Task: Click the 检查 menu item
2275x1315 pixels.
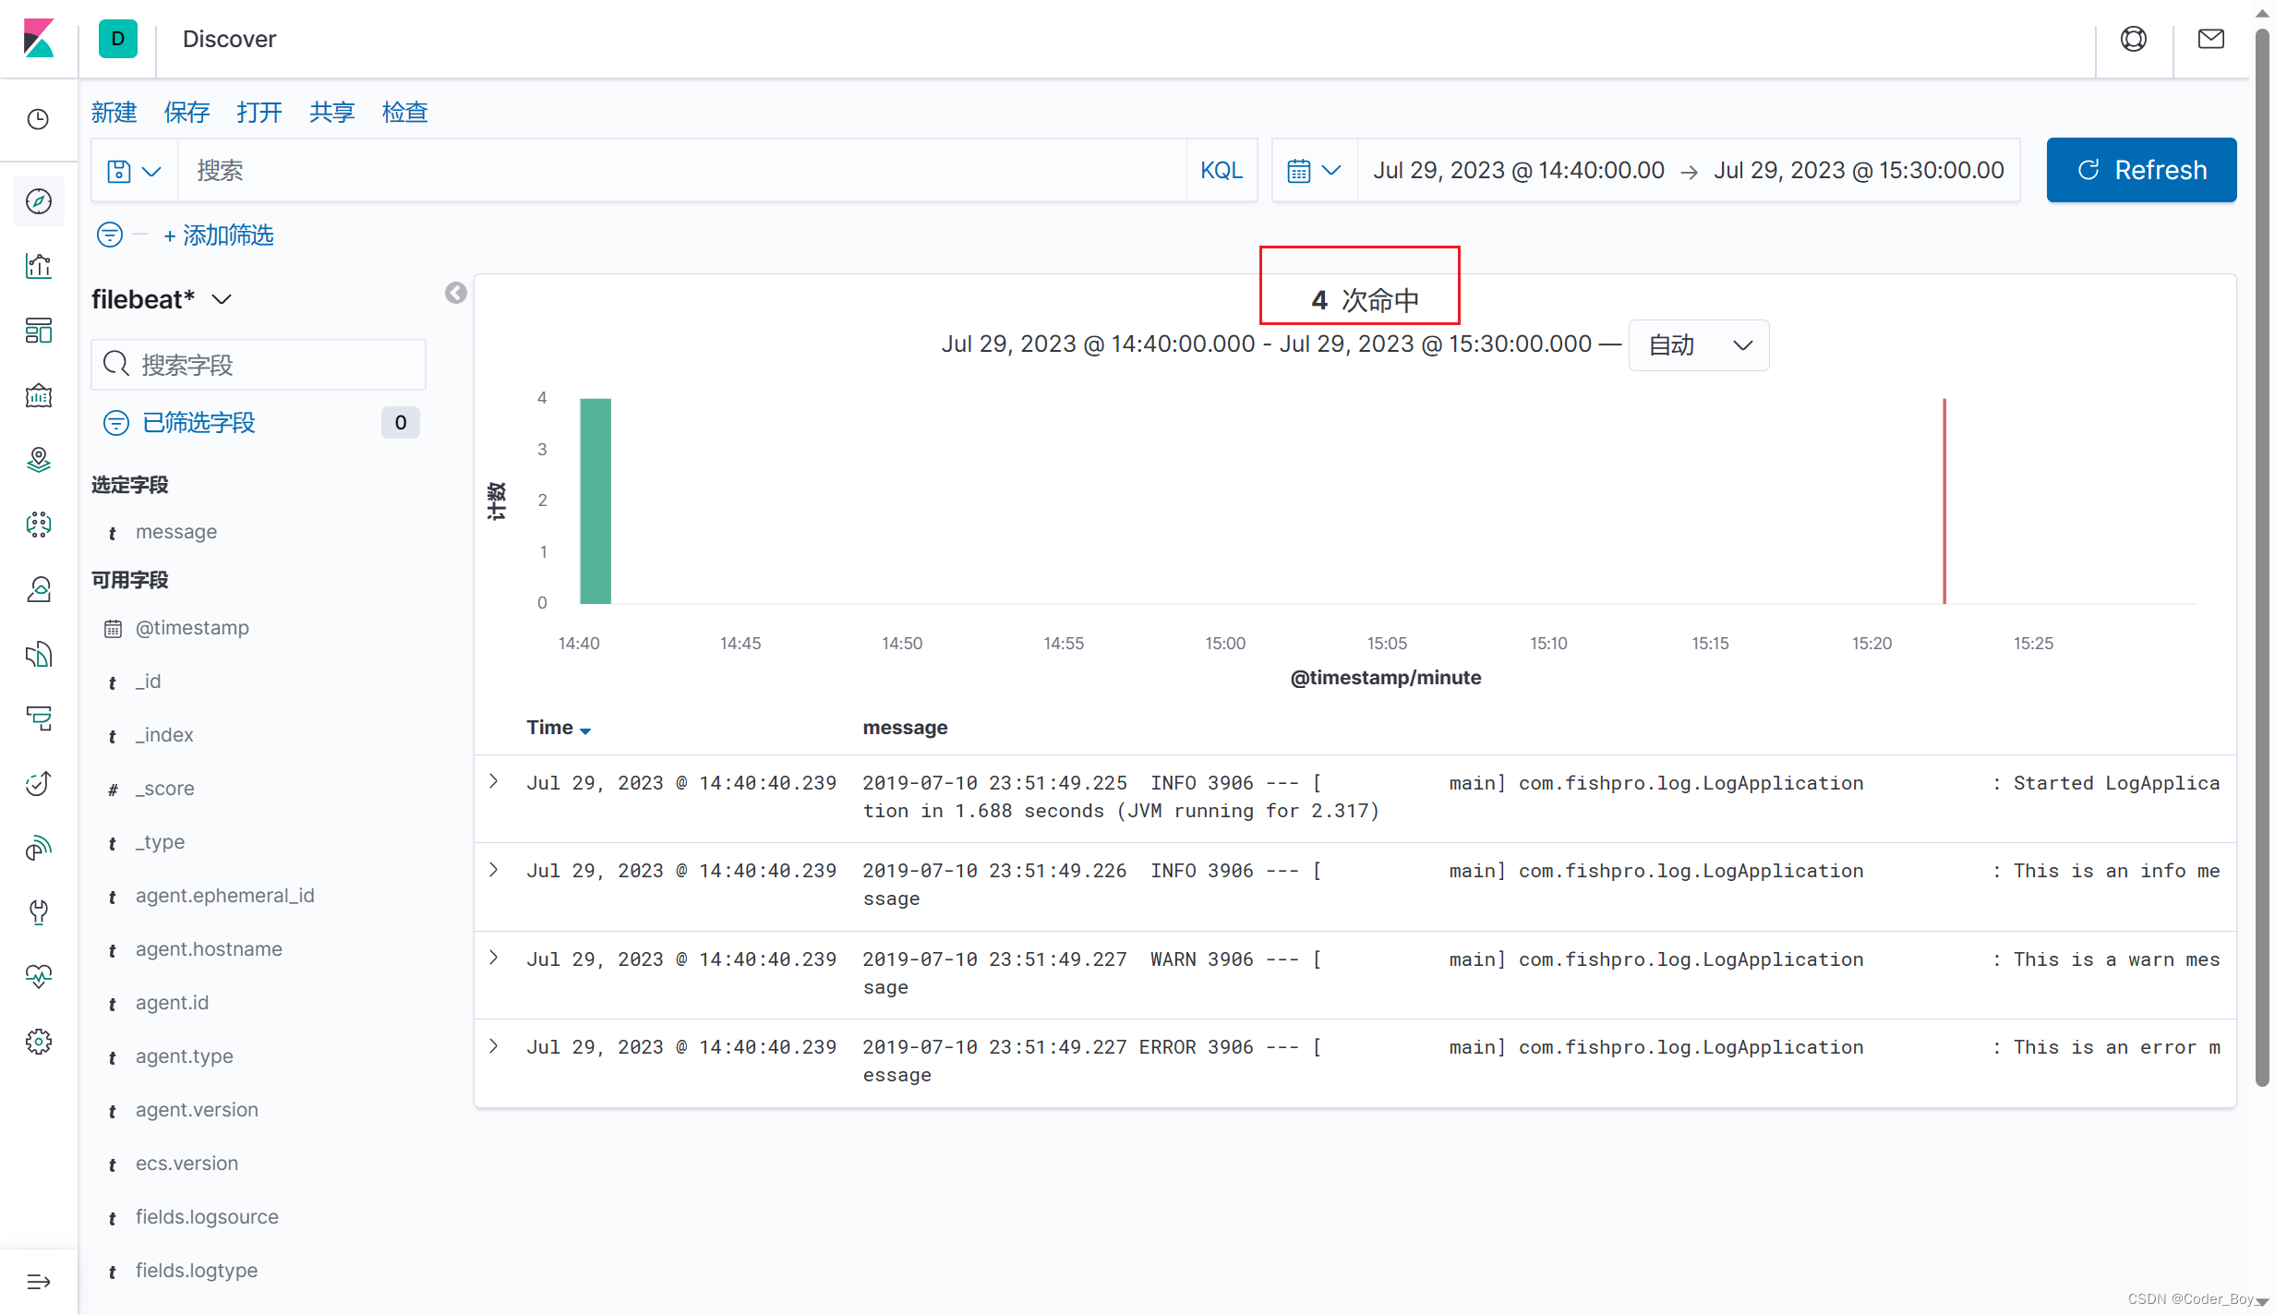Action: (404, 113)
